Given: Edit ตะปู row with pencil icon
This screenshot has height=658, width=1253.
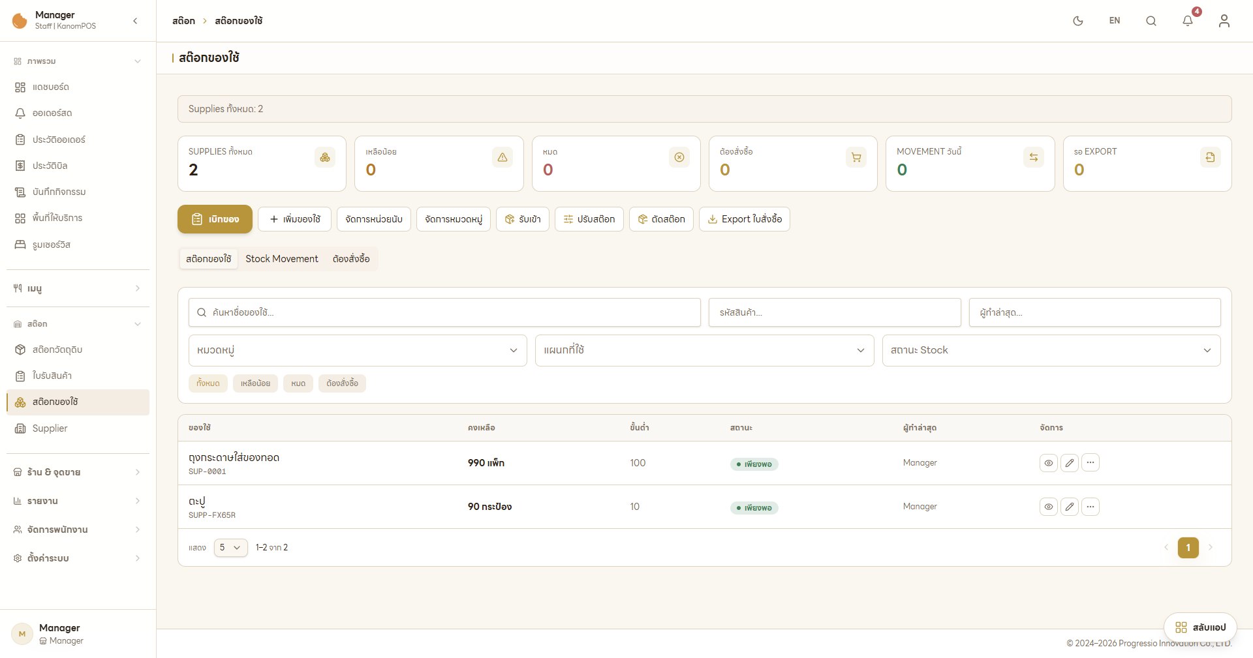Looking at the screenshot, I should (1070, 507).
